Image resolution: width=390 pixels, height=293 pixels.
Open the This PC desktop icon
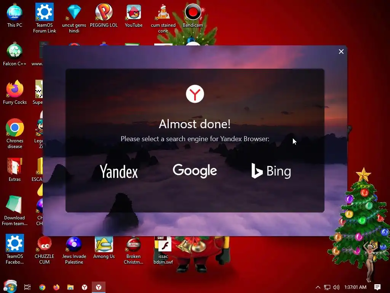[x=15, y=15]
